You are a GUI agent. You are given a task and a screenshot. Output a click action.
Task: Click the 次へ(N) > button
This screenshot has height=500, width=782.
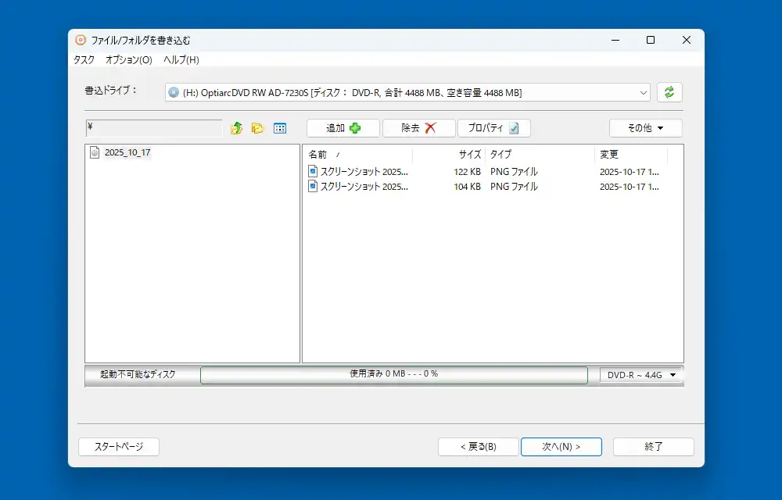tap(561, 447)
